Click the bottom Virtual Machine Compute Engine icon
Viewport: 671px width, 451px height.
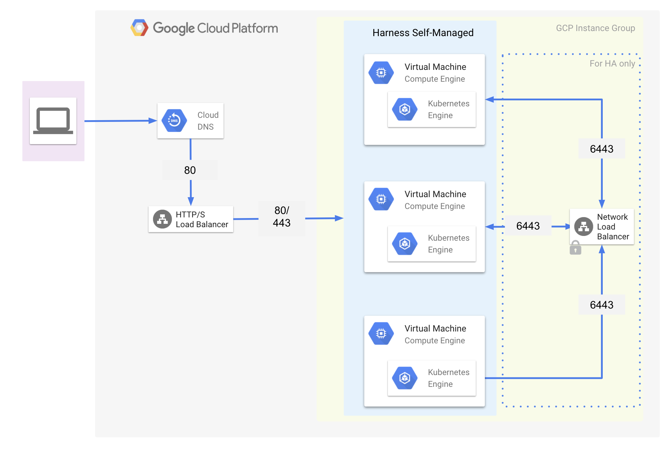[381, 334]
